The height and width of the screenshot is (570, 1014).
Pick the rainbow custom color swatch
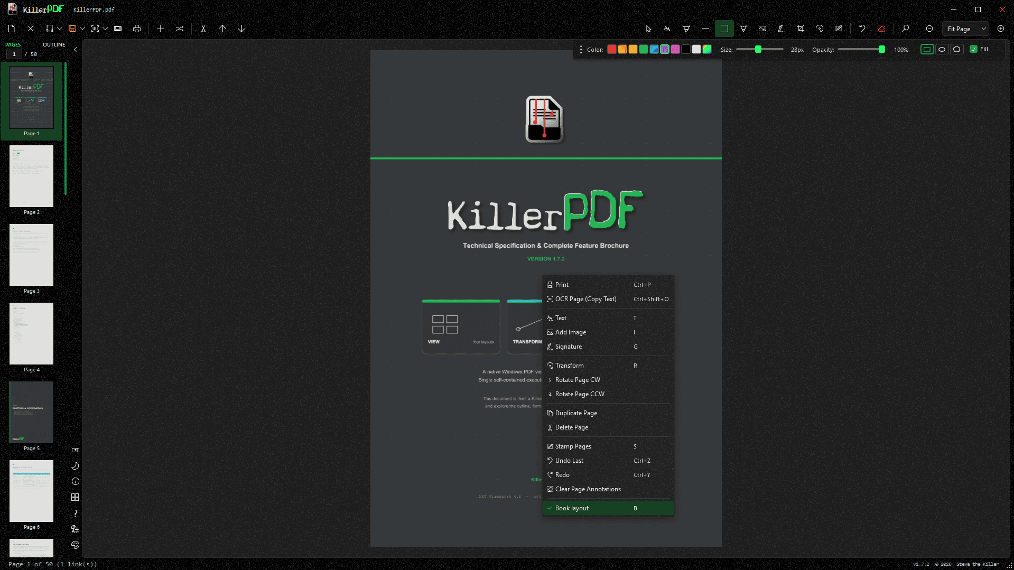coord(707,49)
